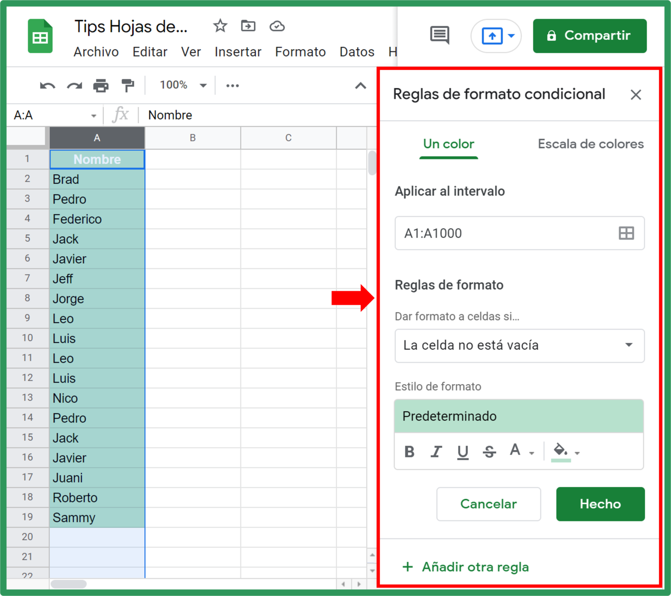Click the select-all corner box
This screenshot has height=596, width=671.
(x=28, y=138)
